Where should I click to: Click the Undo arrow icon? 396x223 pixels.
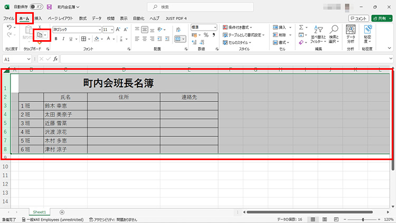pos(10,27)
